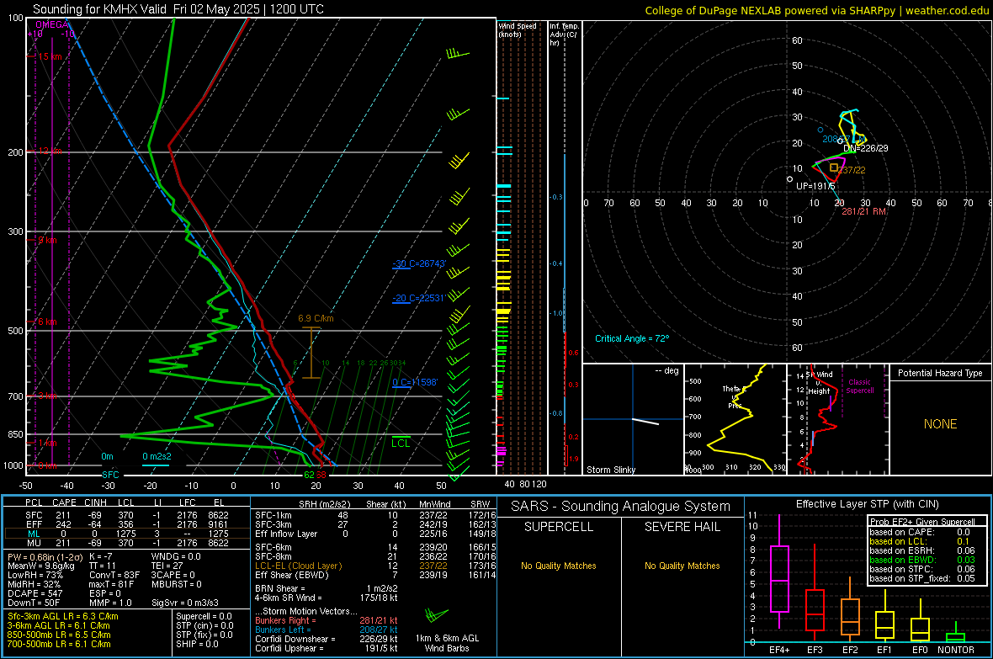Click the MMP = 1.0 value
This screenshot has height=659, width=993.
[111, 603]
